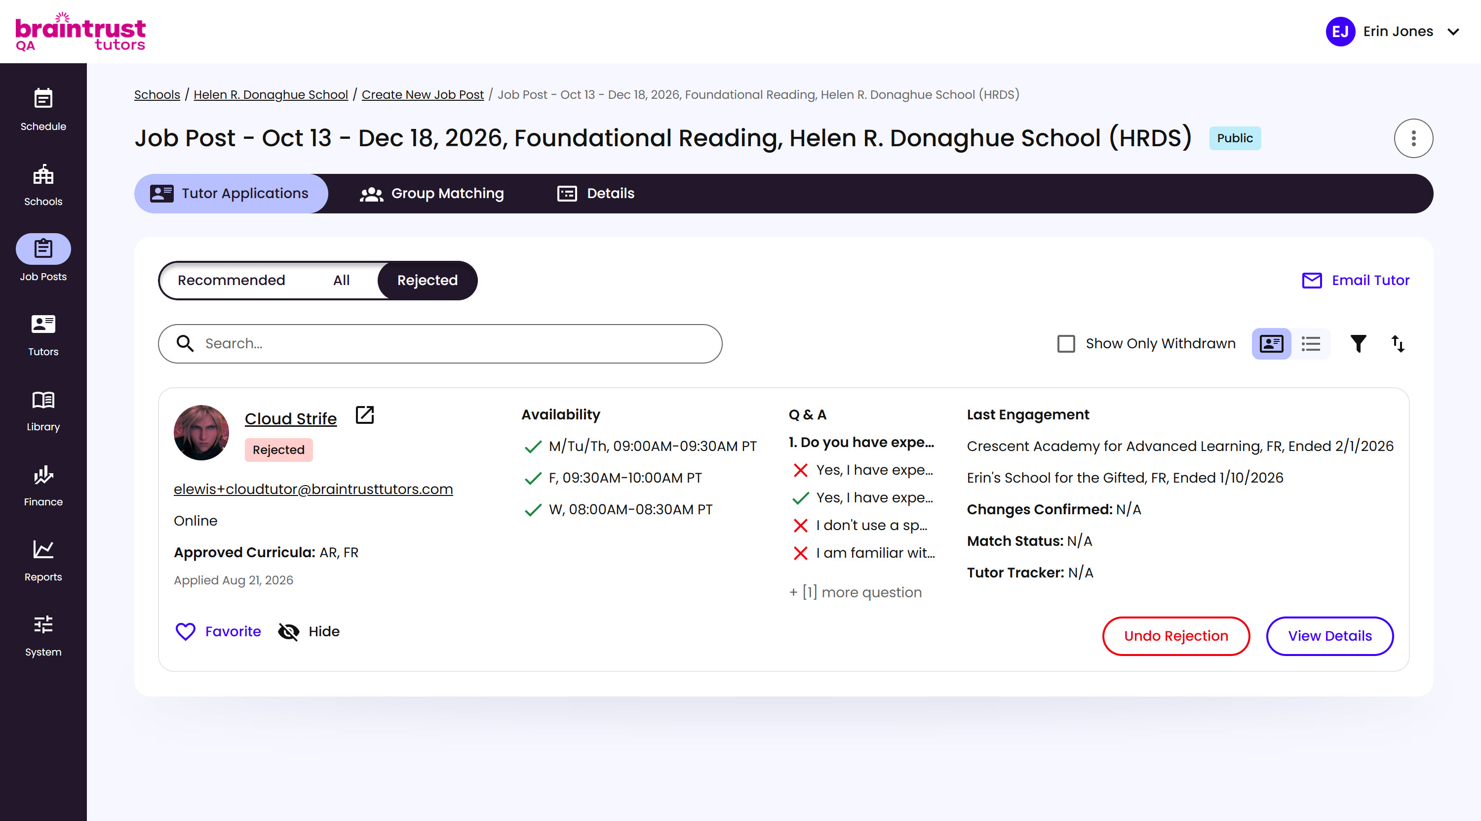Open the filter funnel options
Screen dimensions: 1481x821
pos(1358,343)
